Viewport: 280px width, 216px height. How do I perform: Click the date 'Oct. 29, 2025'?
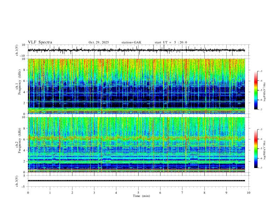99,42
